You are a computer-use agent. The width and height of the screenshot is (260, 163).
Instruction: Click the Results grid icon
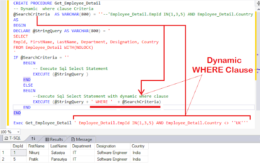point(47,139)
